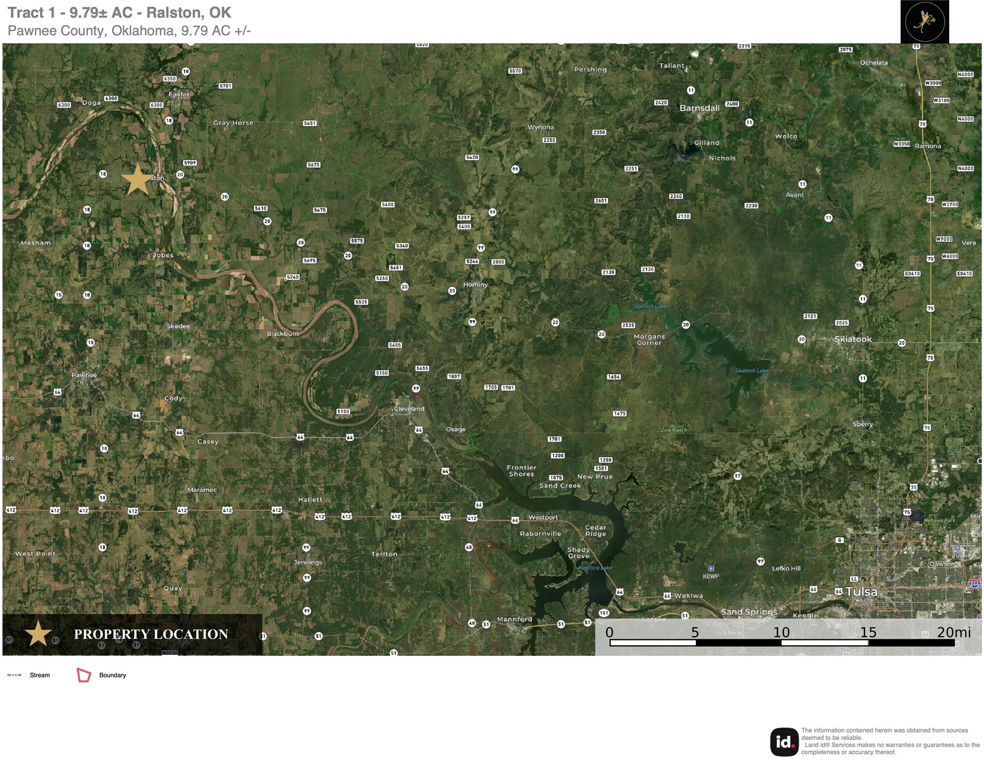Click the gold star marker near Ralston

[x=137, y=179]
